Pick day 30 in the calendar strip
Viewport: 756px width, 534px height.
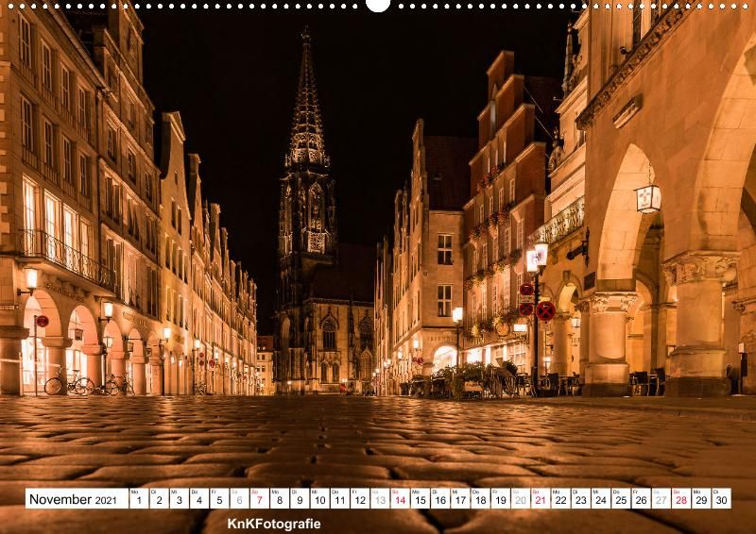click(x=721, y=498)
